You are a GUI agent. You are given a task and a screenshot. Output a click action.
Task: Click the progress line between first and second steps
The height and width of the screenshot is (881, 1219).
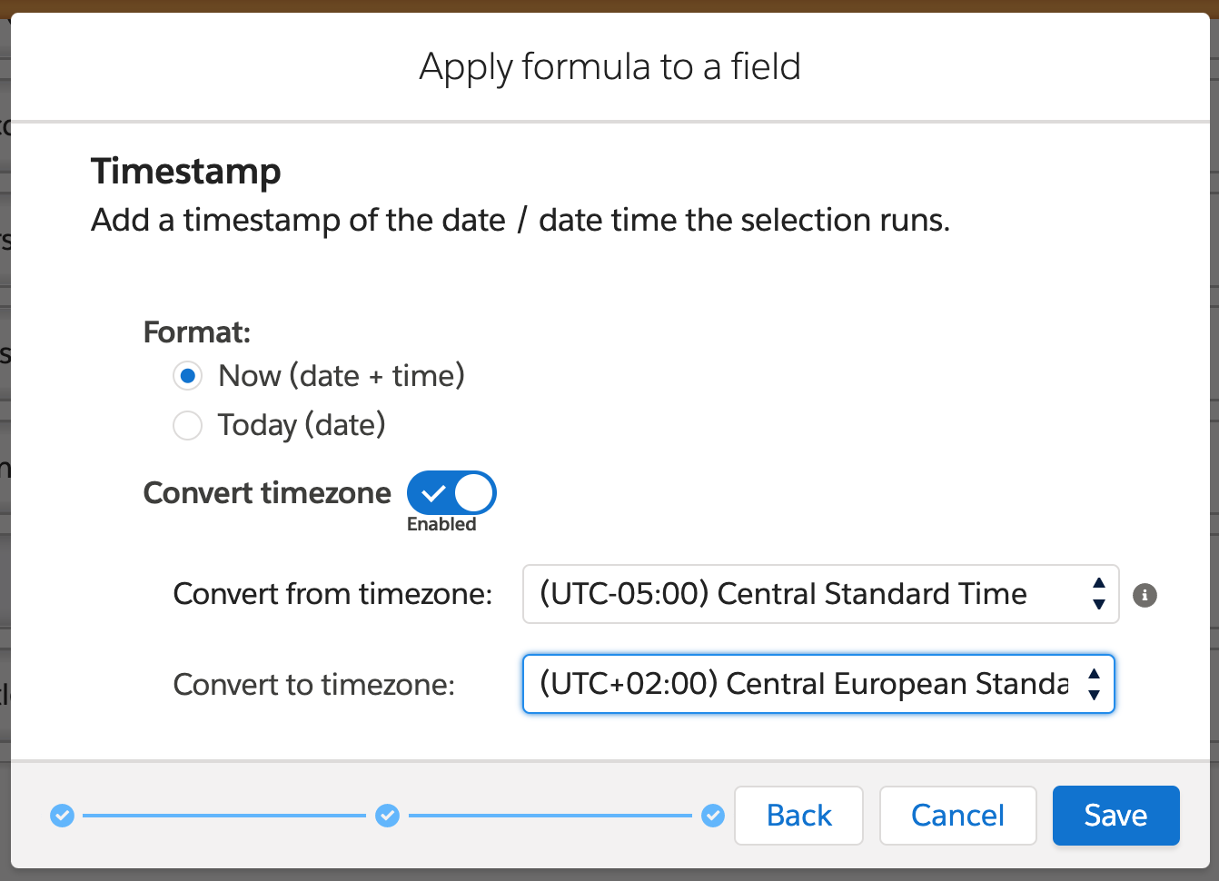[x=224, y=816]
